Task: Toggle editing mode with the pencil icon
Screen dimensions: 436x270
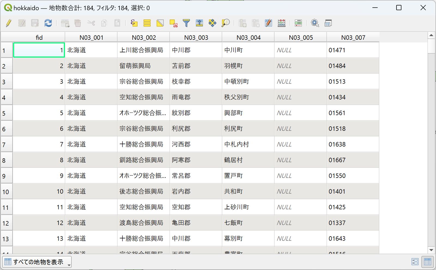Action: [x=9, y=23]
